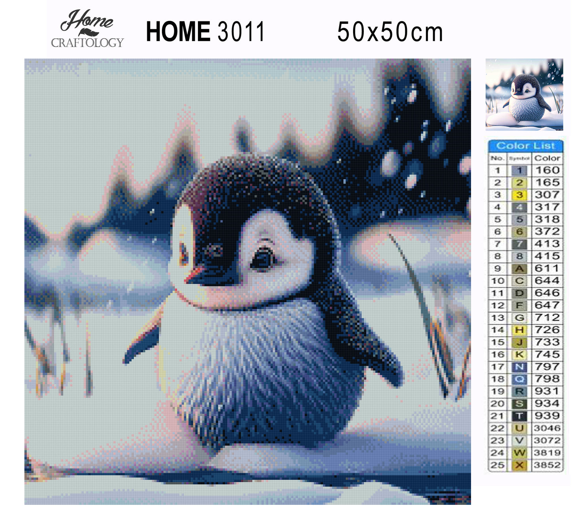
Task: Pick symbol 7 swatch for color 413
Action: coord(519,244)
